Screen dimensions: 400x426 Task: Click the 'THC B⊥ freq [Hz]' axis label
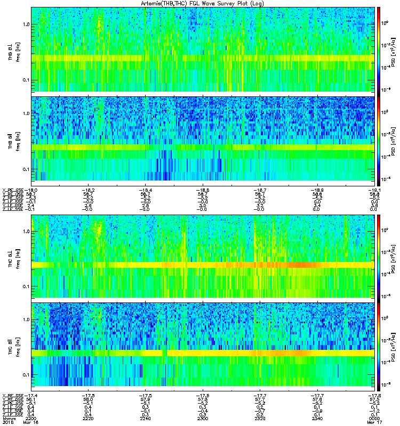pos(14,259)
